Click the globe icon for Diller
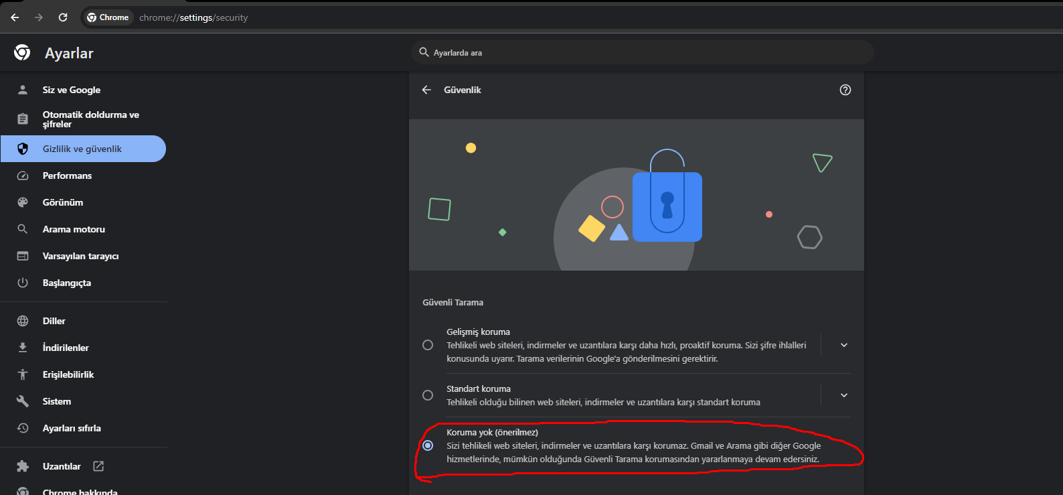Screen dimensions: 1063x495 pyautogui.click(x=23, y=321)
